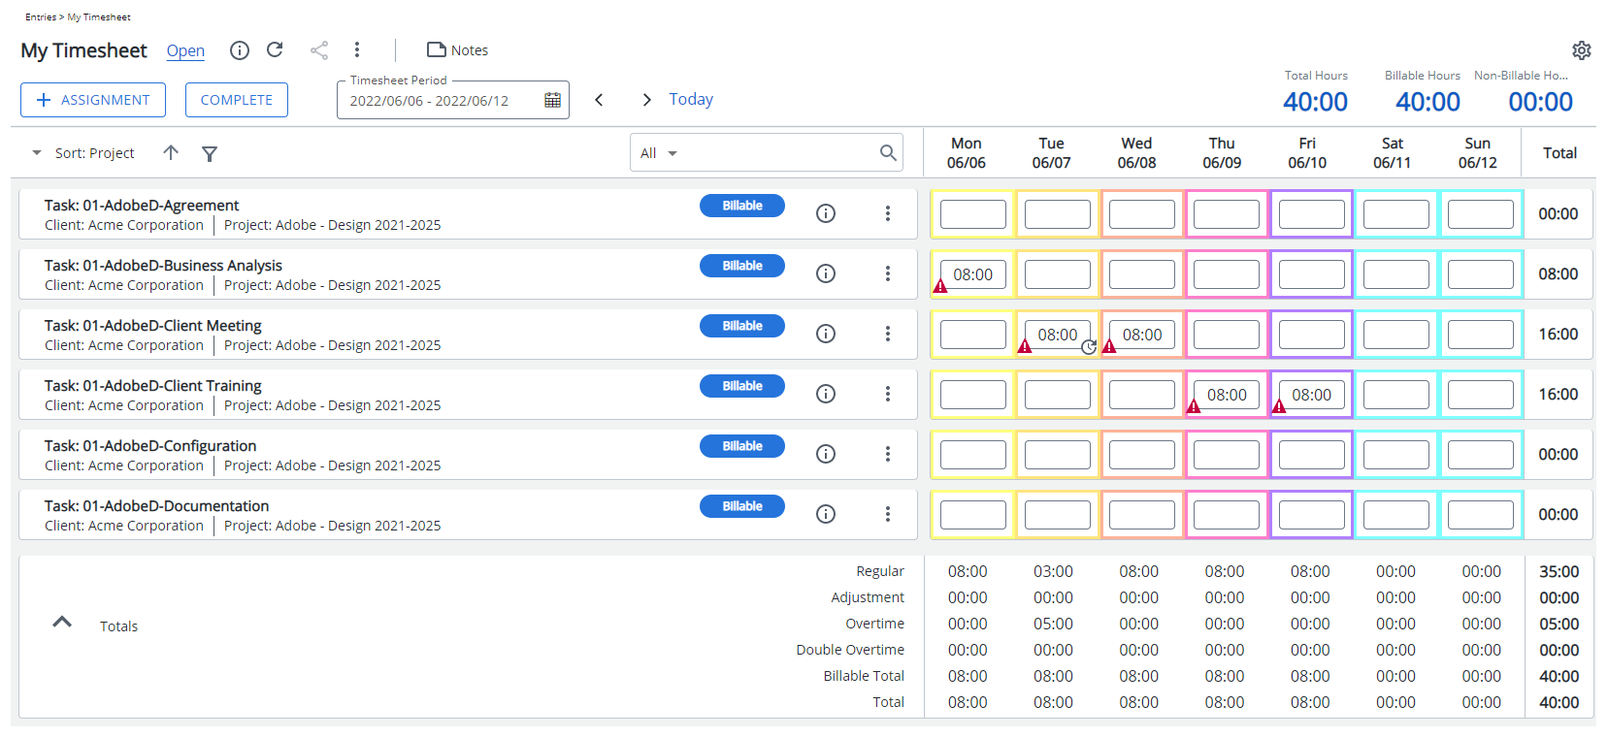Click the filter funnel icon
Screen dimensions: 1608x738
click(x=210, y=153)
